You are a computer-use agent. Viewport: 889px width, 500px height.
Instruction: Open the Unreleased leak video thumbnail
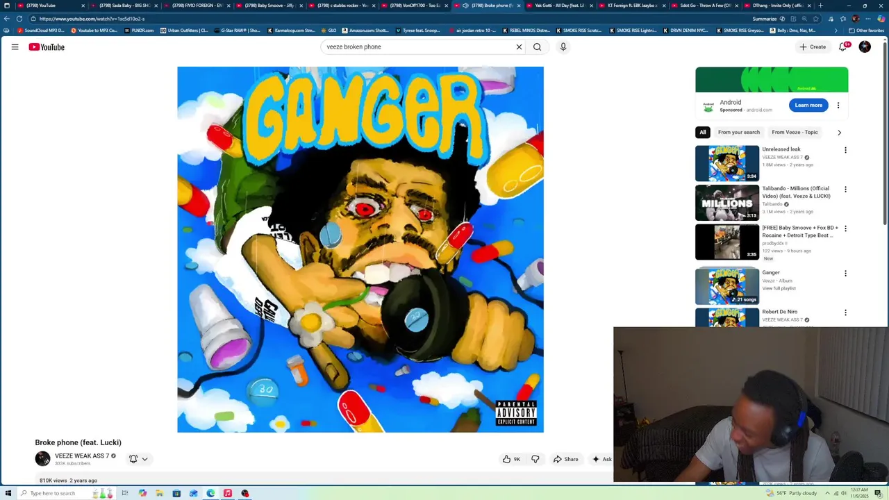727,163
